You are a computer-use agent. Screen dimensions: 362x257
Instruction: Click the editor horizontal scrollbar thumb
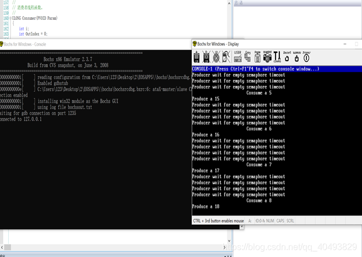click(8, 247)
